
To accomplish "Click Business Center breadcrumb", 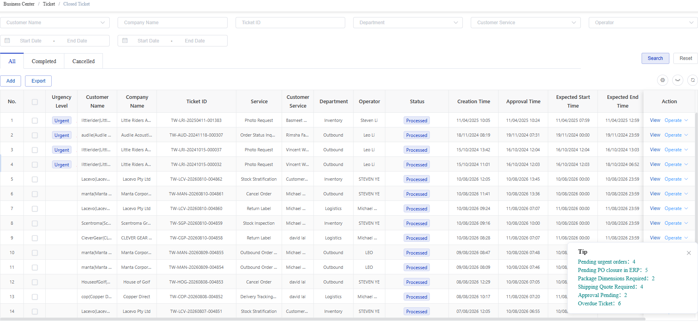I will click(x=19, y=4).
